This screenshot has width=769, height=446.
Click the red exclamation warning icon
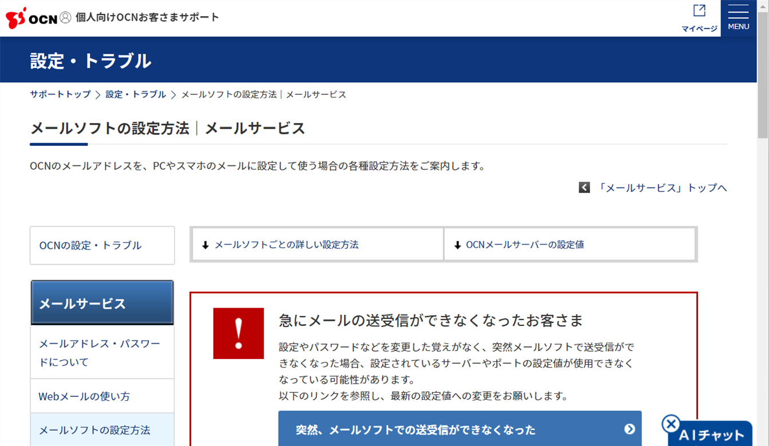point(239,333)
